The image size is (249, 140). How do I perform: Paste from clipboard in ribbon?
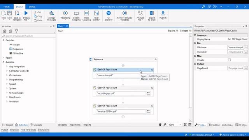pyautogui.click(x=38, y=20)
